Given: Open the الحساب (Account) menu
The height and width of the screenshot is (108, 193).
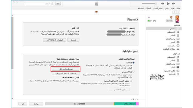Looking at the screenshot, I should (x=148, y=8).
